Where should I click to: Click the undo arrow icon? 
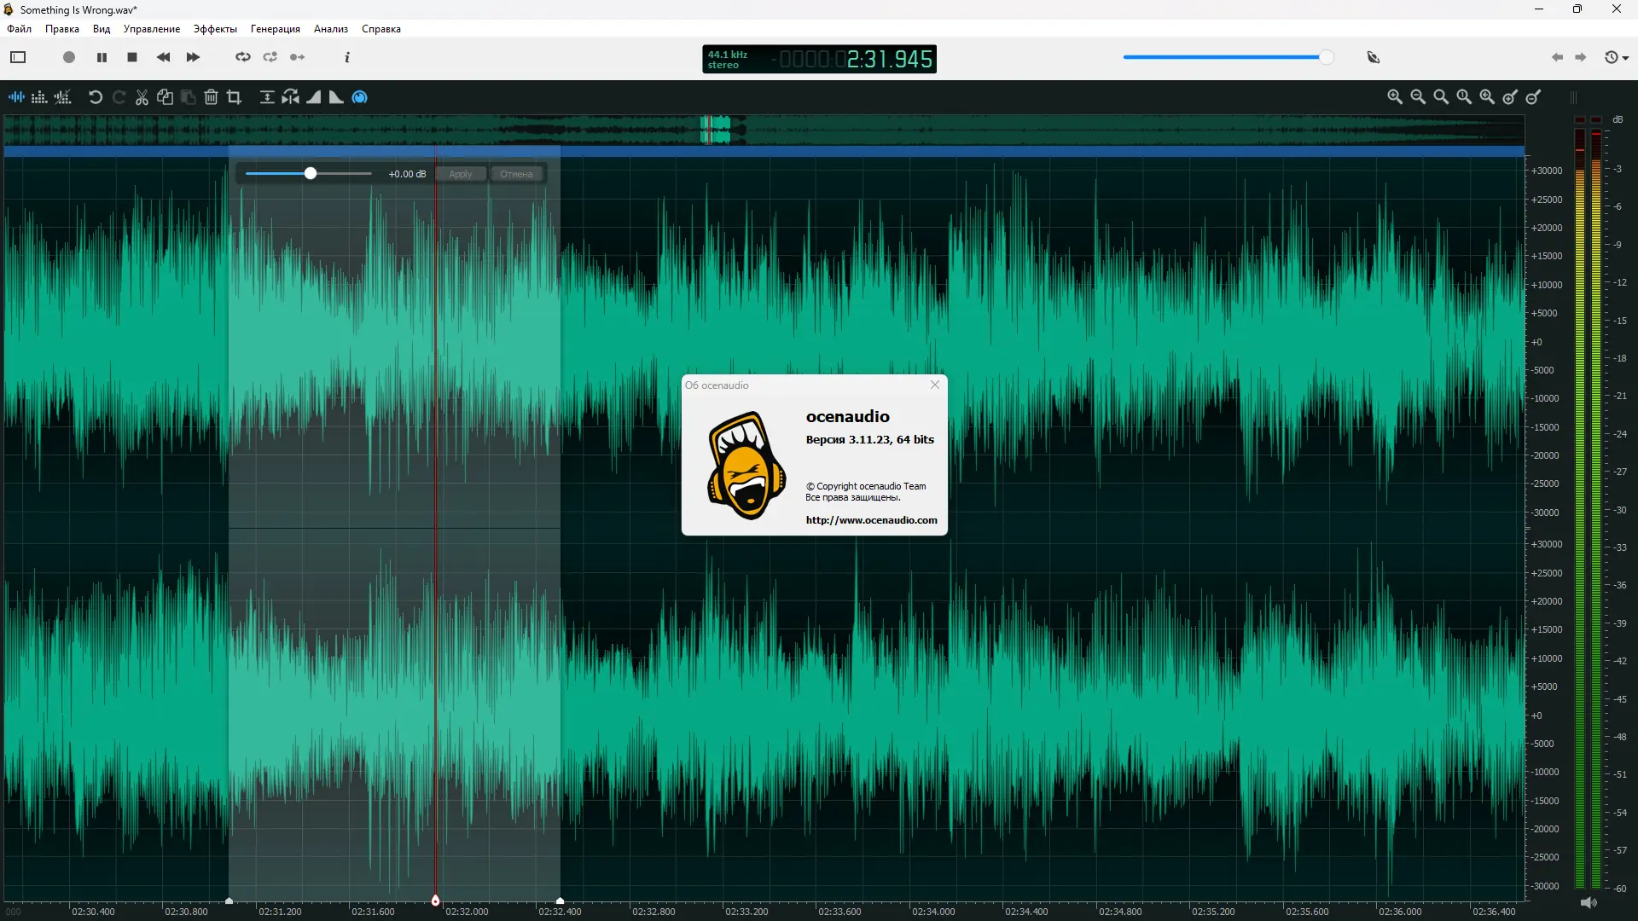pyautogui.click(x=96, y=97)
